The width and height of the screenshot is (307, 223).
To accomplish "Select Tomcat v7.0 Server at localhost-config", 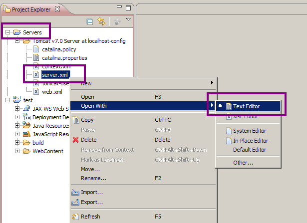I will tap(79, 41).
